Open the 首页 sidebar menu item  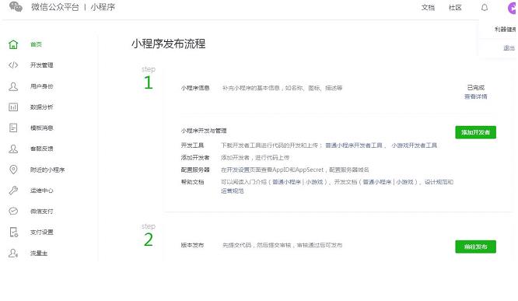coord(36,44)
